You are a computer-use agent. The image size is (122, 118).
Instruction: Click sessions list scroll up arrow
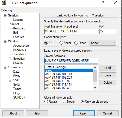tap(95, 68)
